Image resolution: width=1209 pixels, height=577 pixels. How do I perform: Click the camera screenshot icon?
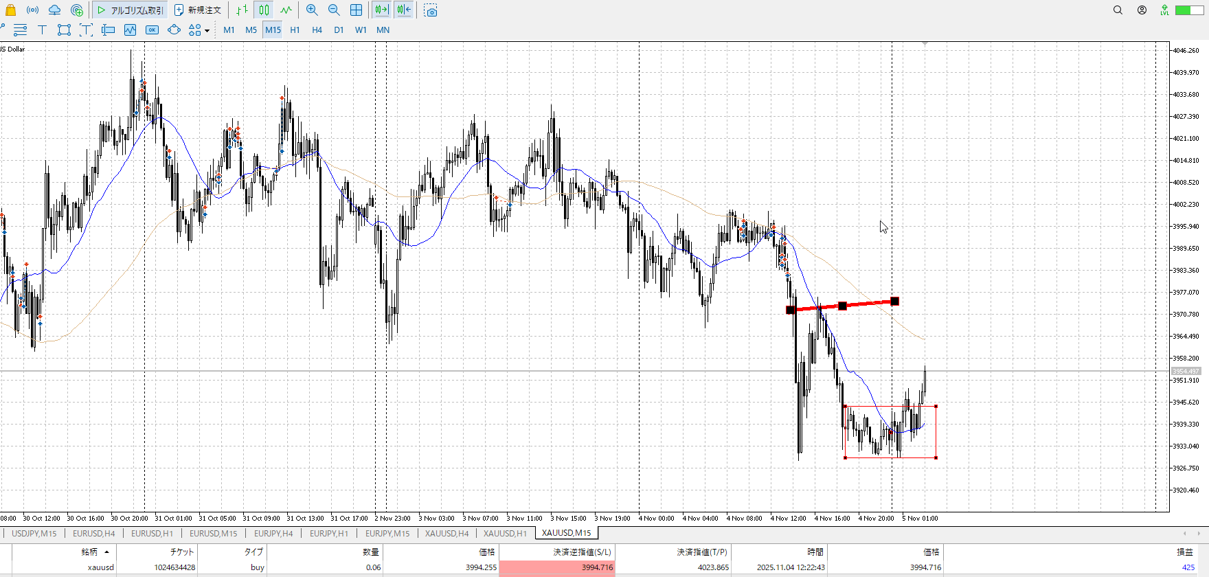pyautogui.click(x=431, y=10)
